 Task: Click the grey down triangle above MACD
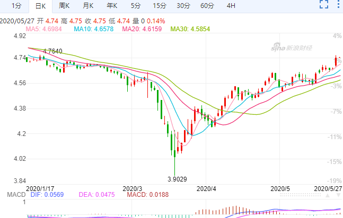338,195
